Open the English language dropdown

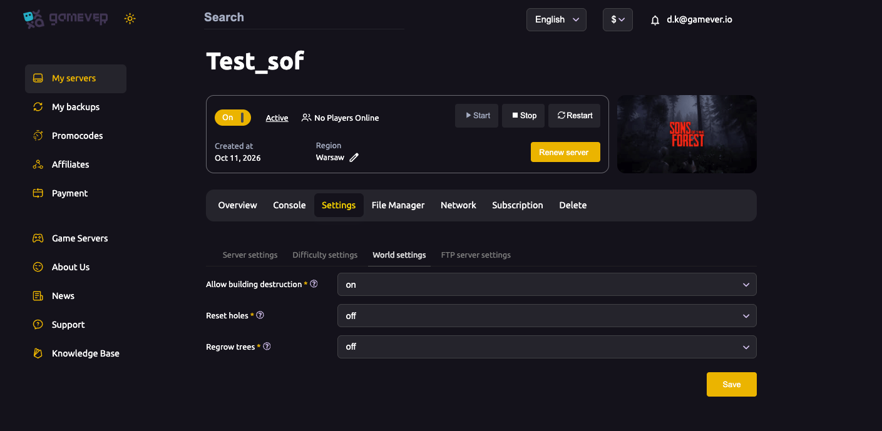556,19
